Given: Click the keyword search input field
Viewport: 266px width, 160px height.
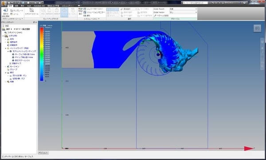Looking at the screenshot, I should (x=195, y=3).
